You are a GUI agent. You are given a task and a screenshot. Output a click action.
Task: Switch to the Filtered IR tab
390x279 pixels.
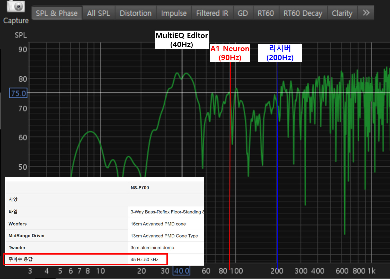212,13
